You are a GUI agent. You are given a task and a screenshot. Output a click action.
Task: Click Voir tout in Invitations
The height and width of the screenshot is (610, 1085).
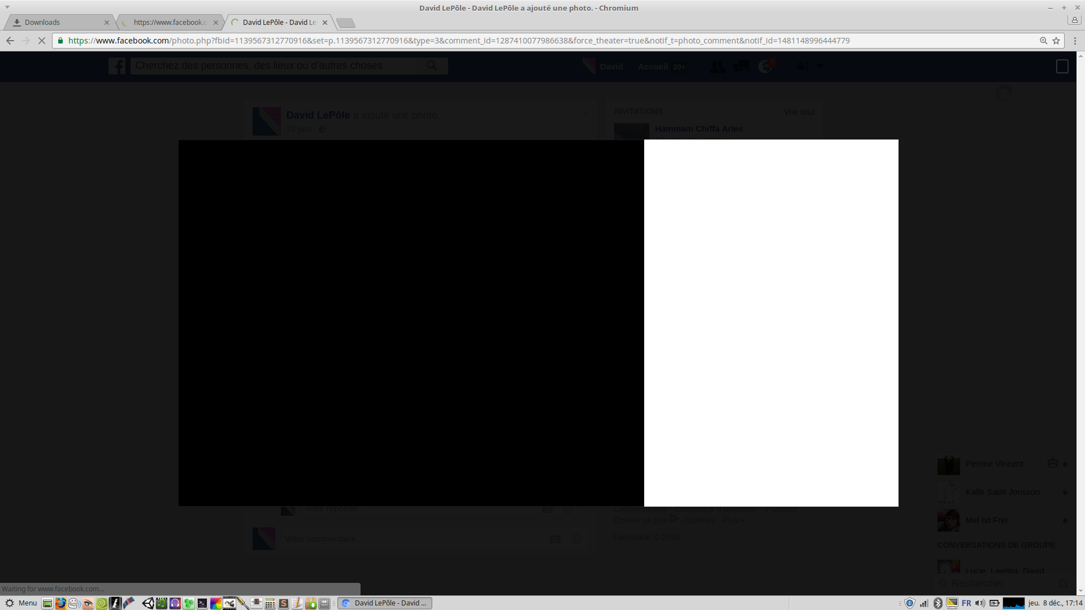tap(799, 112)
